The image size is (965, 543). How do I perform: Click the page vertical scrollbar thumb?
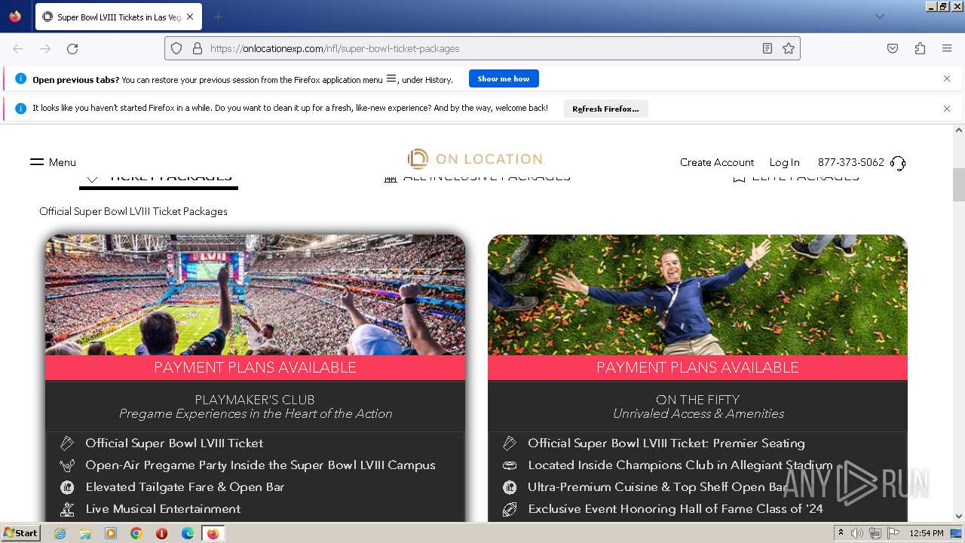[x=958, y=185]
